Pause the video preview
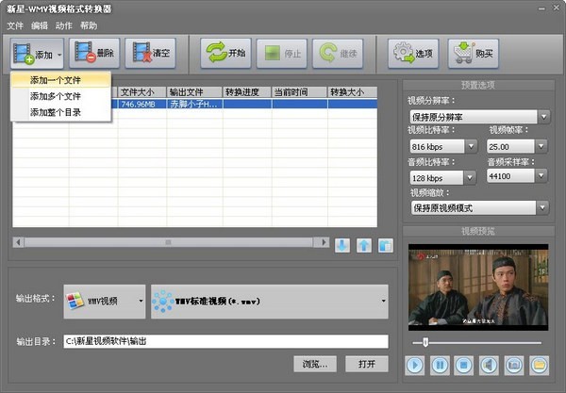 tap(440, 364)
